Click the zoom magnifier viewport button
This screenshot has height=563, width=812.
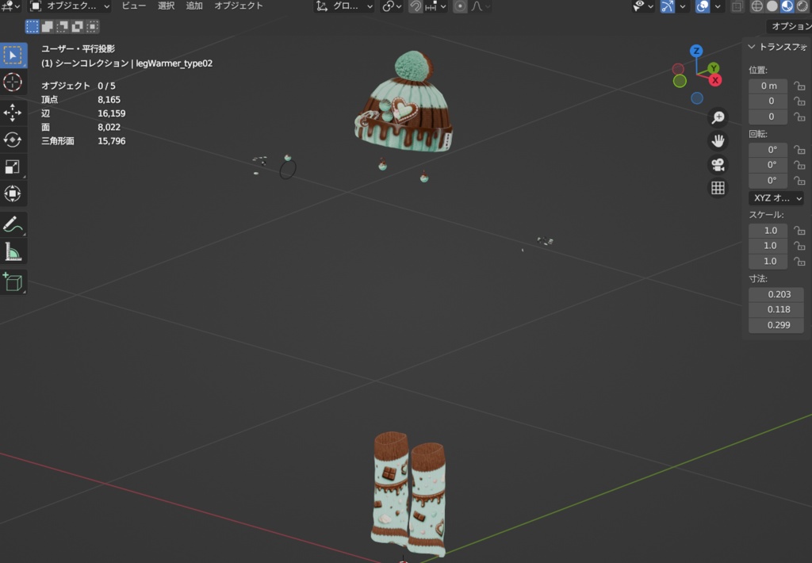pyautogui.click(x=718, y=117)
